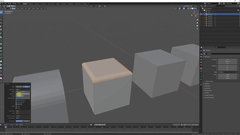
Task: Expand the Relations panel
Action: click(x=207, y=84)
